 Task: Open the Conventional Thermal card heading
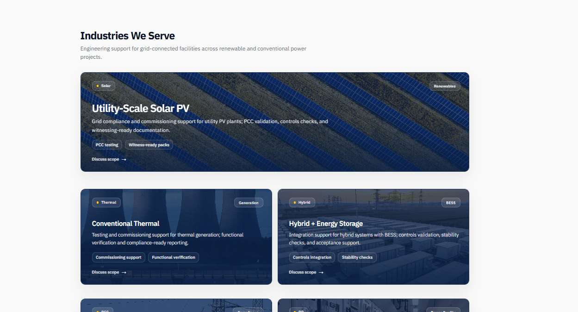pos(126,224)
